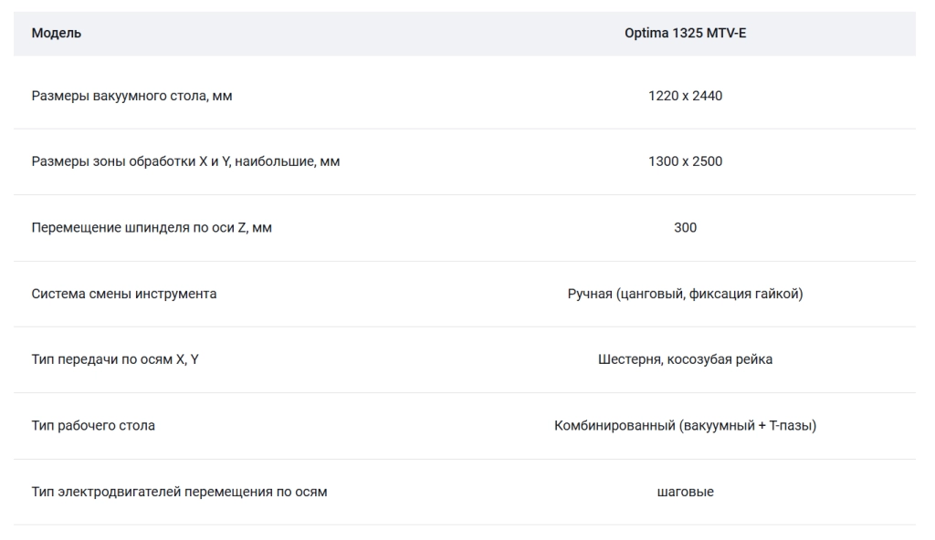935x540 pixels.
Task: Select the 'Optima 1325 MTV-E' header text
Action: [x=685, y=34]
